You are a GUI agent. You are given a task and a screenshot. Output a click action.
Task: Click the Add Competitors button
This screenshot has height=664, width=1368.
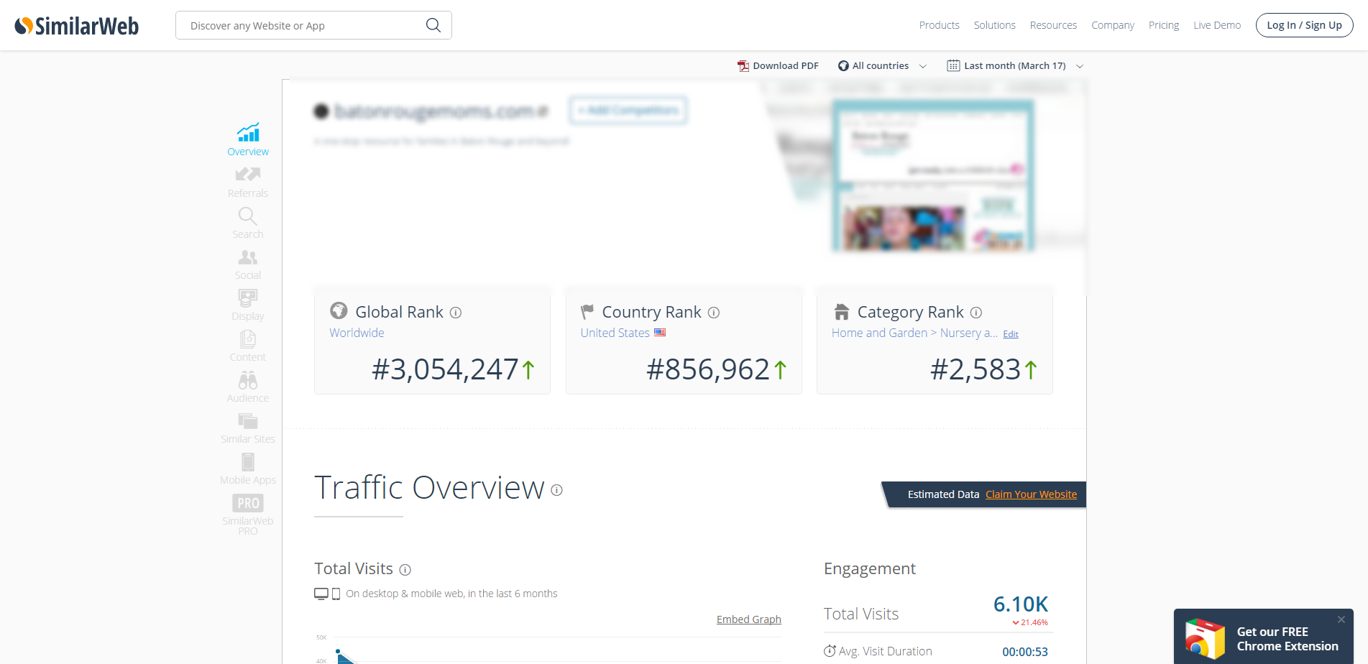pyautogui.click(x=628, y=111)
